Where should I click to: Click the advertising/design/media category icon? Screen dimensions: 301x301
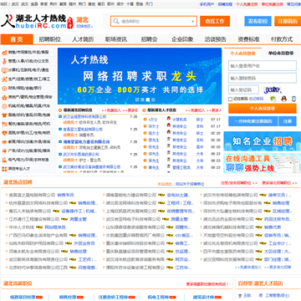[4, 150]
